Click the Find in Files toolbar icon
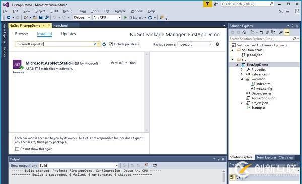This screenshot has height=184, width=302. click(162, 17)
